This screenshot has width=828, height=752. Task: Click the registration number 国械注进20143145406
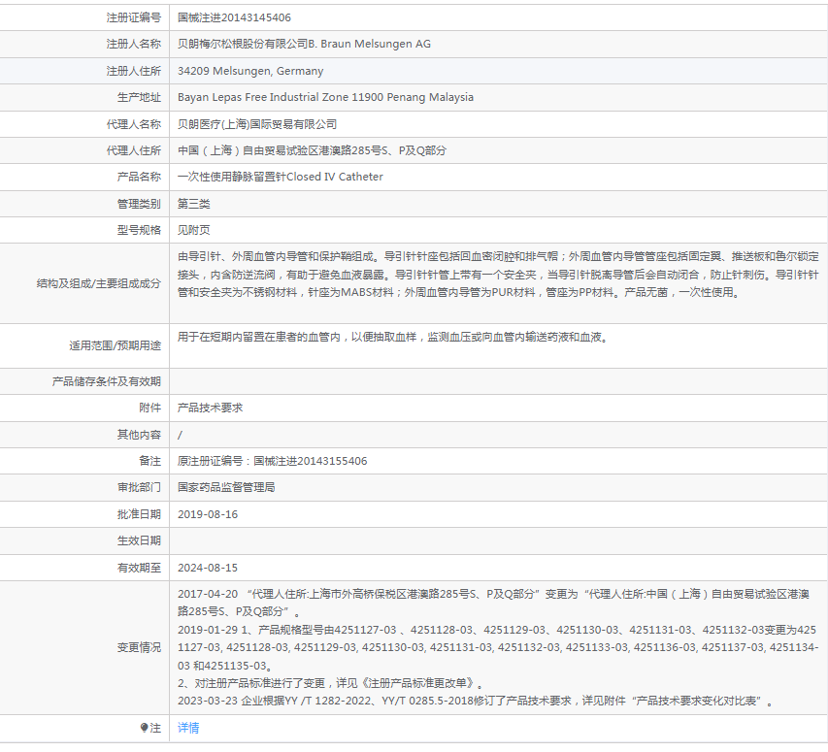[x=234, y=17]
